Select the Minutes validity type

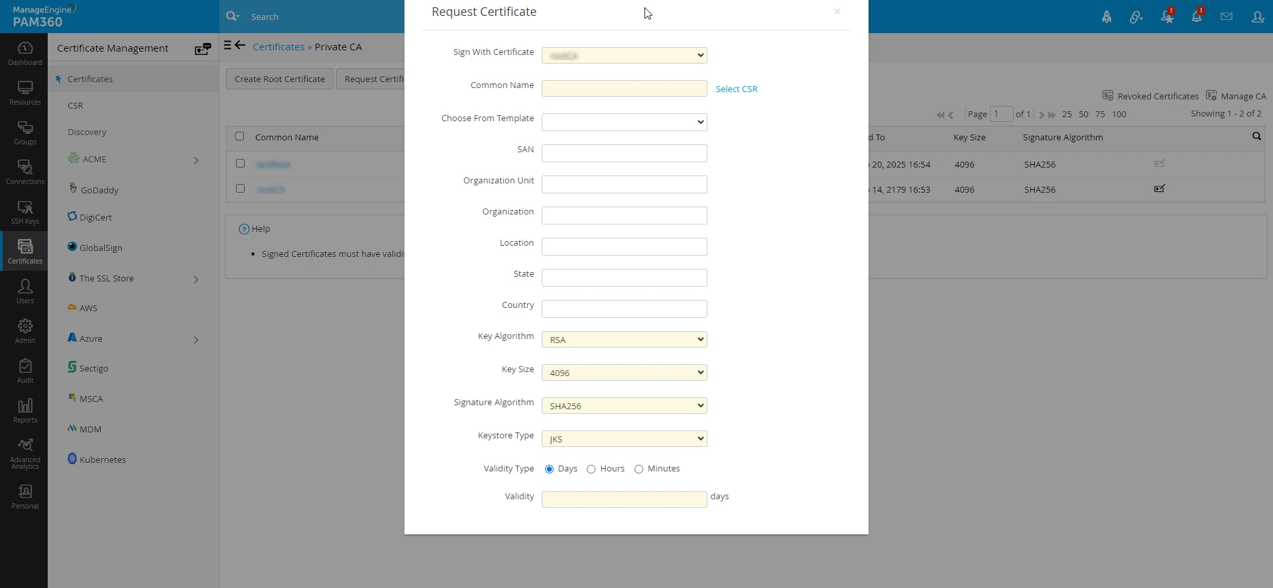pos(638,469)
